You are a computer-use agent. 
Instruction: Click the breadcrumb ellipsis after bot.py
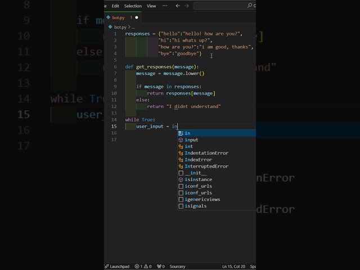[x=133, y=27]
